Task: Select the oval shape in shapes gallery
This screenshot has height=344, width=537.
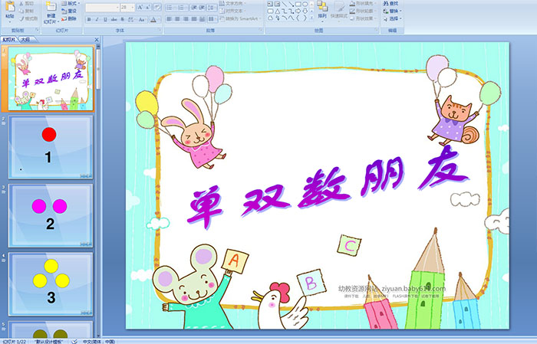Action: click(305, 4)
